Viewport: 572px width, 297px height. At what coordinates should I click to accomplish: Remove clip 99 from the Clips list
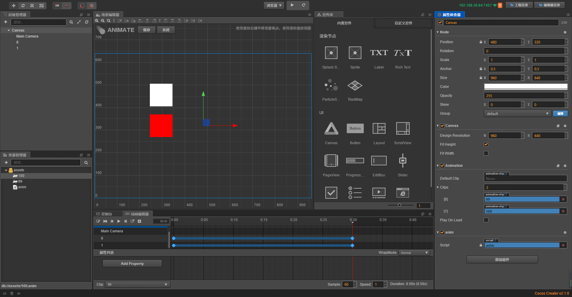tap(563, 199)
